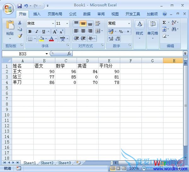This screenshot has width=189, height=172.
Task: Toggle bold formatting
Action: click(30, 32)
